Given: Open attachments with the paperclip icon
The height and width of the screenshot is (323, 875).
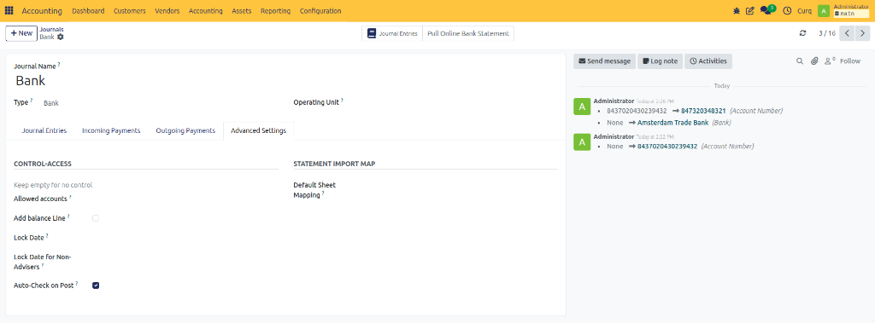Looking at the screenshot, I should 814,61.
